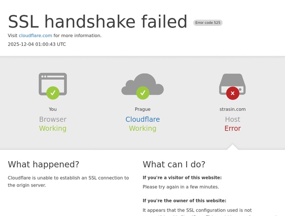Click the What happened? heading
This screenshot has height=216, width=285.
44,164
